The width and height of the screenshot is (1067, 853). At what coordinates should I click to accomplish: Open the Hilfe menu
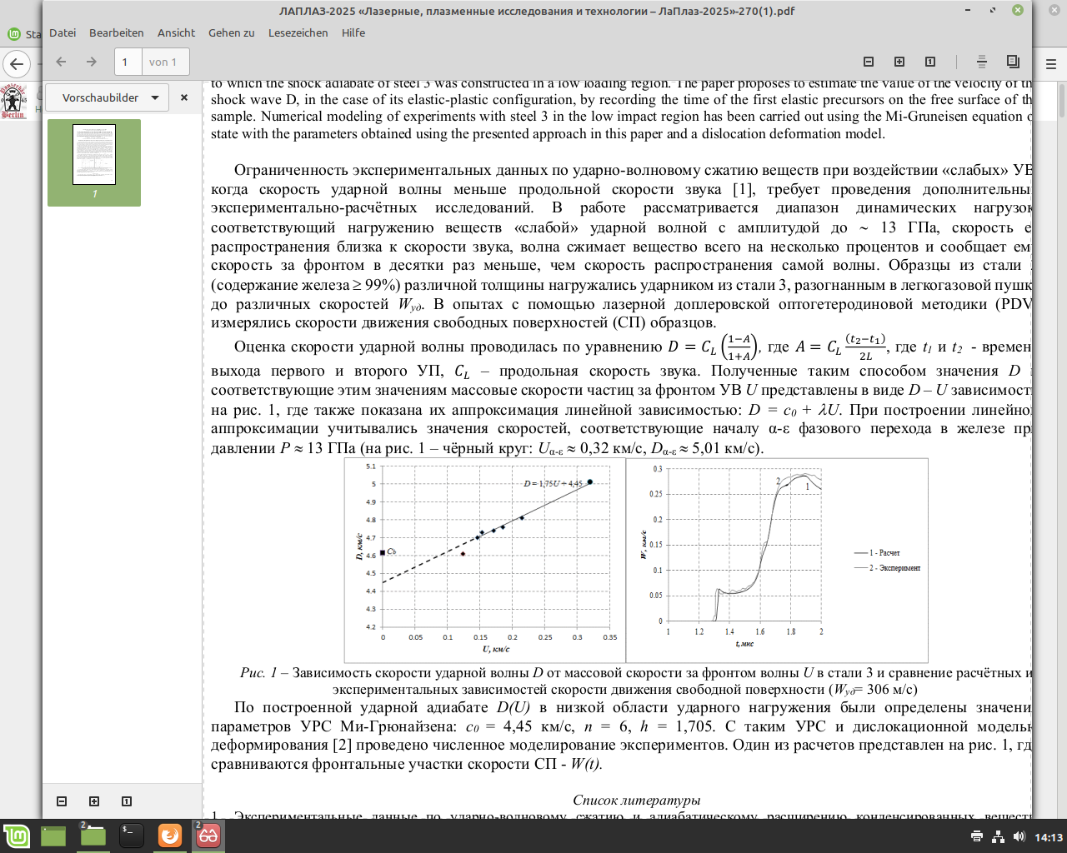point(353,33)
